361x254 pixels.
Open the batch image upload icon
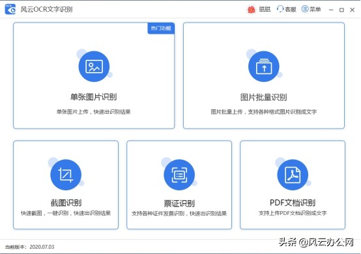click(264, 66)
